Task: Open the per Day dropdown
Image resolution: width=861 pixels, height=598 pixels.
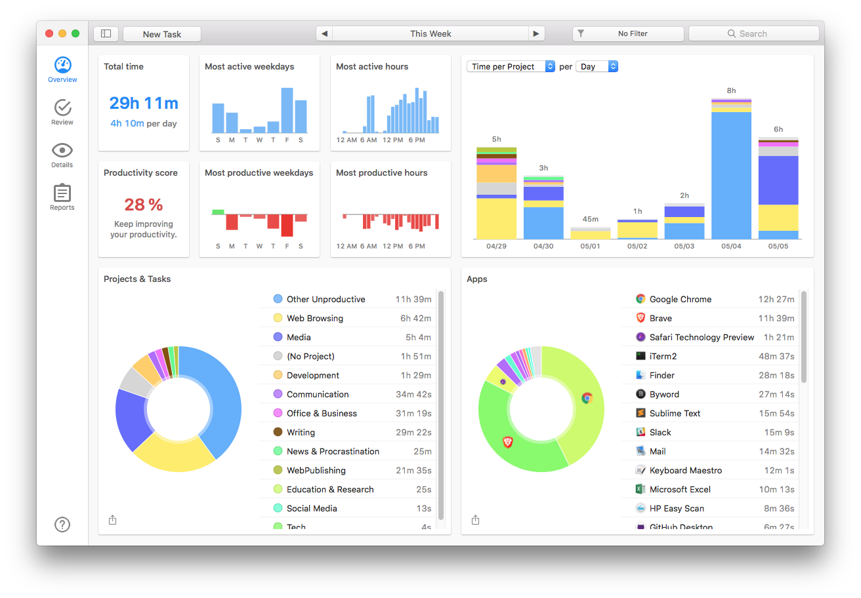Action: tap(597, 66)
